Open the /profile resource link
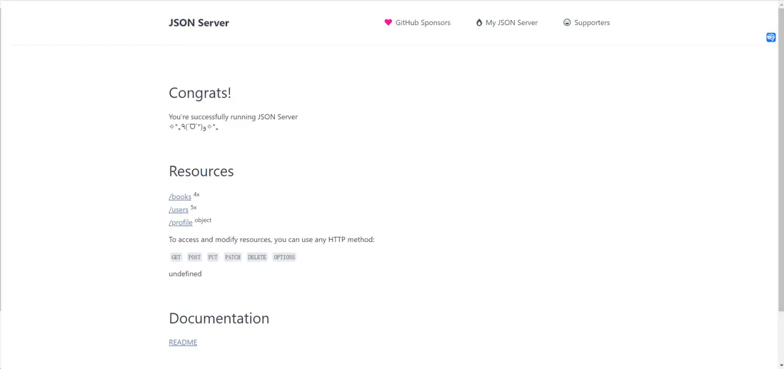Image resolution: width=784 pixels, height=369 pixels. pos(181,223)
